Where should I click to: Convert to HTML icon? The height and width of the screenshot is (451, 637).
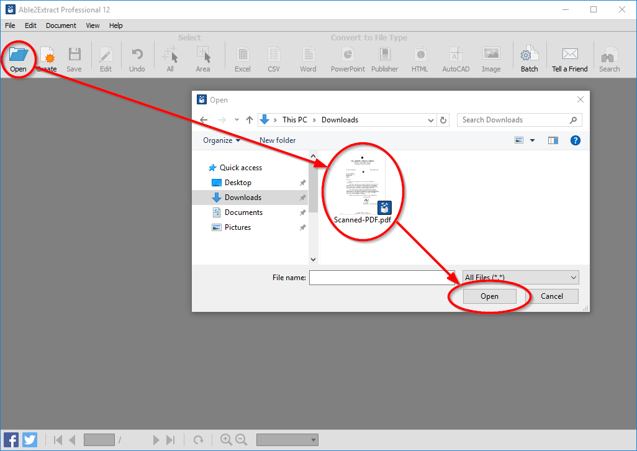pyautogui.click(x=420, y=55)
